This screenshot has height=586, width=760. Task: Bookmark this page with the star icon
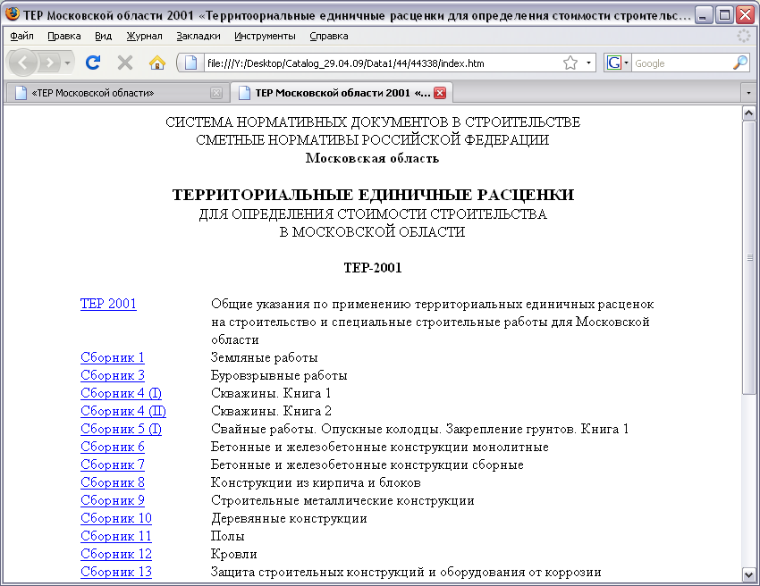tap(570, 63)
